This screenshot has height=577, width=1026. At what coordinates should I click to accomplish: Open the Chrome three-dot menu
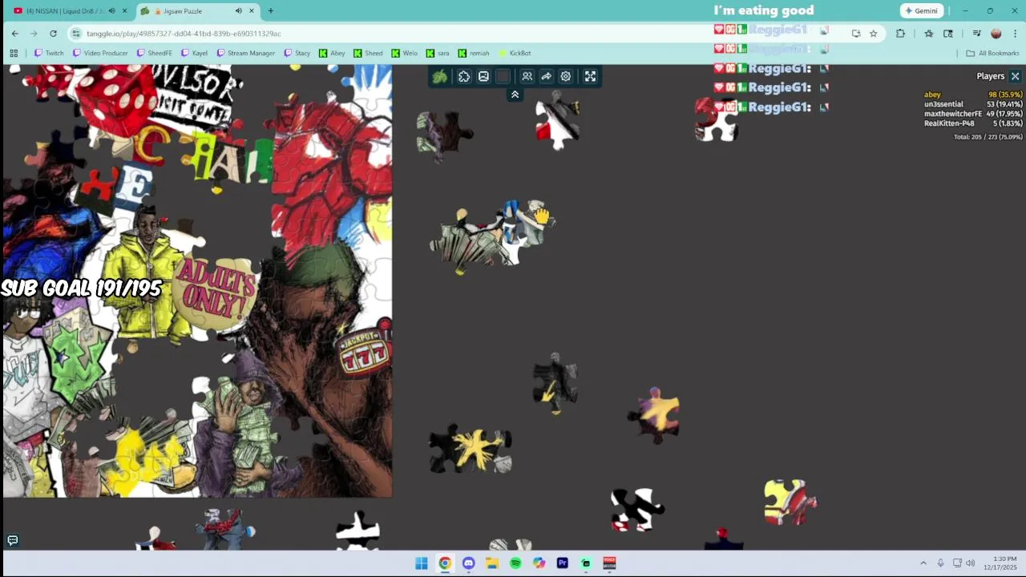coord(1015,33)
